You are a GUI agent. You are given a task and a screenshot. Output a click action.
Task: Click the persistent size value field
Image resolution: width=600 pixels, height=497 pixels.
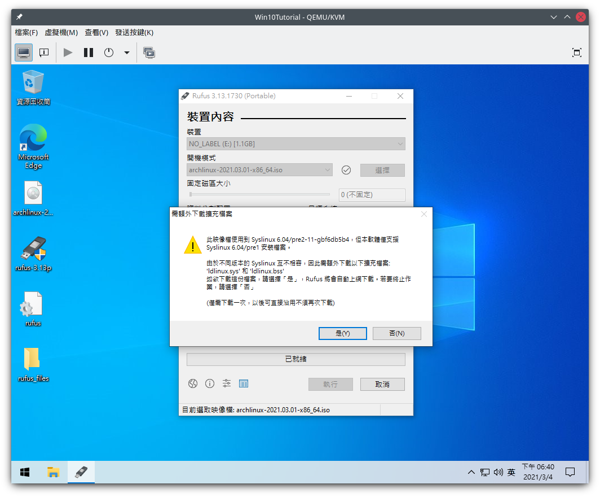(372, 195)
